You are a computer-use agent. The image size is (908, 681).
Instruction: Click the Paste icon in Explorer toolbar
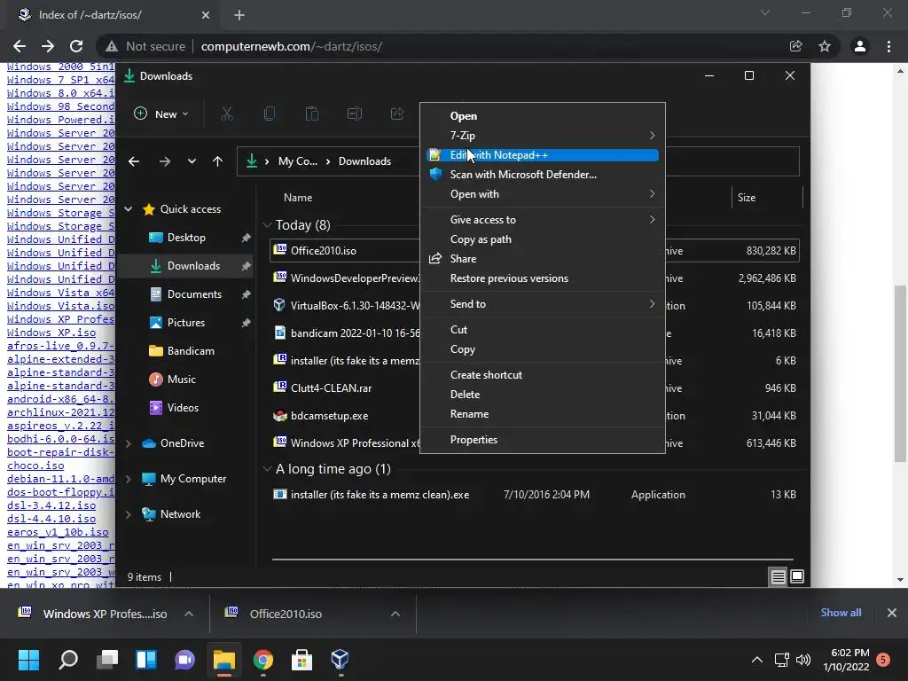click(x=312, y=114)
